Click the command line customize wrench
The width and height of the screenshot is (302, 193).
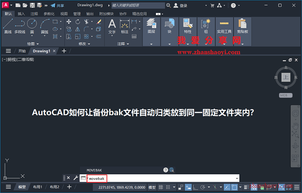[75, 178]
